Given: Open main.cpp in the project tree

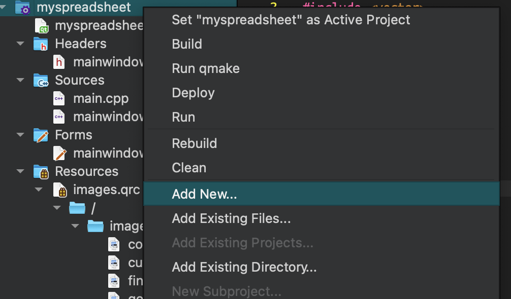Looking at the screenshot, I should [101, 98].
